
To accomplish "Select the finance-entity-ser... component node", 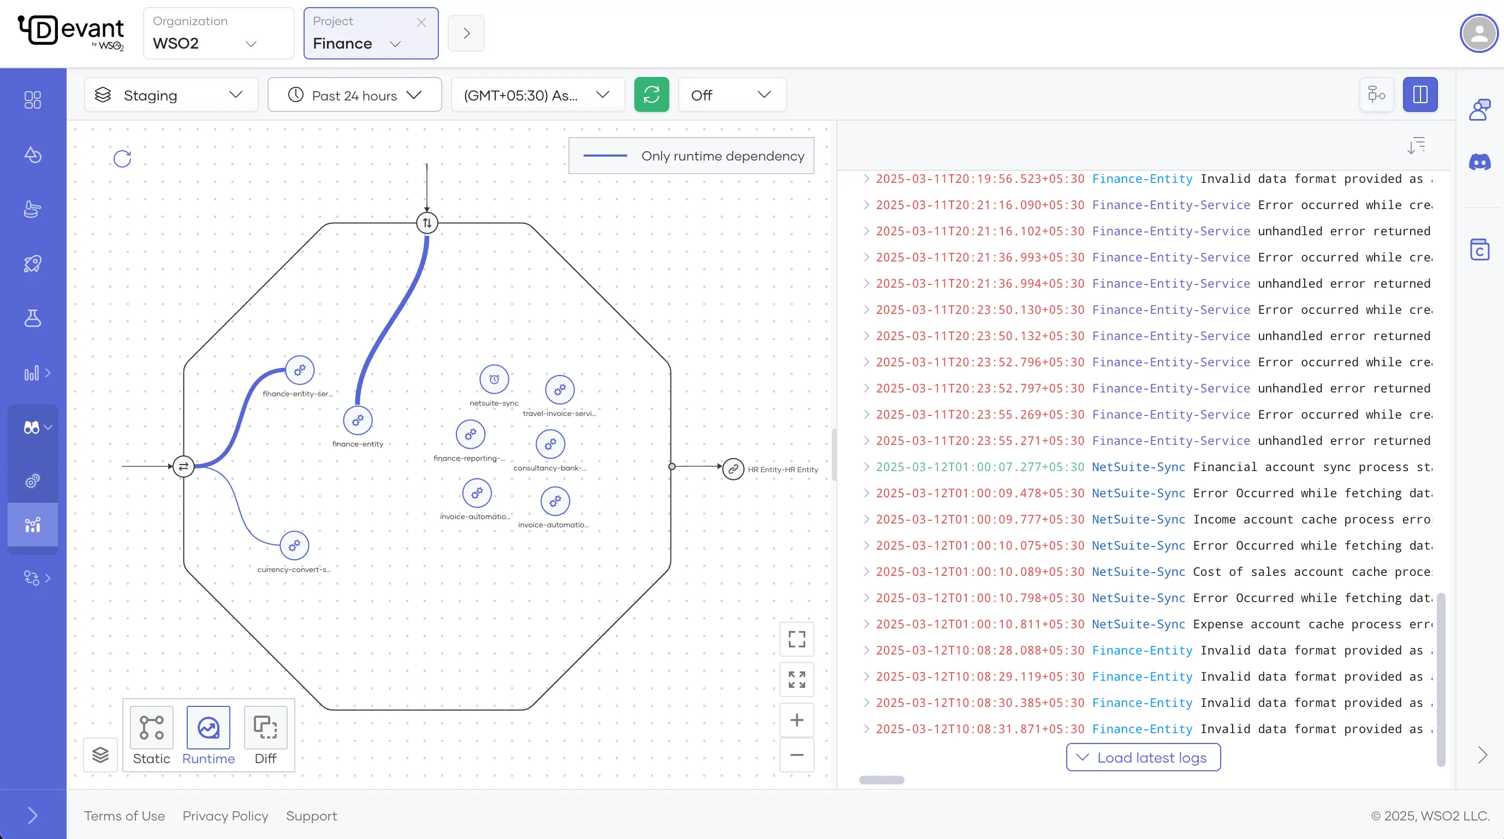I will (x=300, y=370).
